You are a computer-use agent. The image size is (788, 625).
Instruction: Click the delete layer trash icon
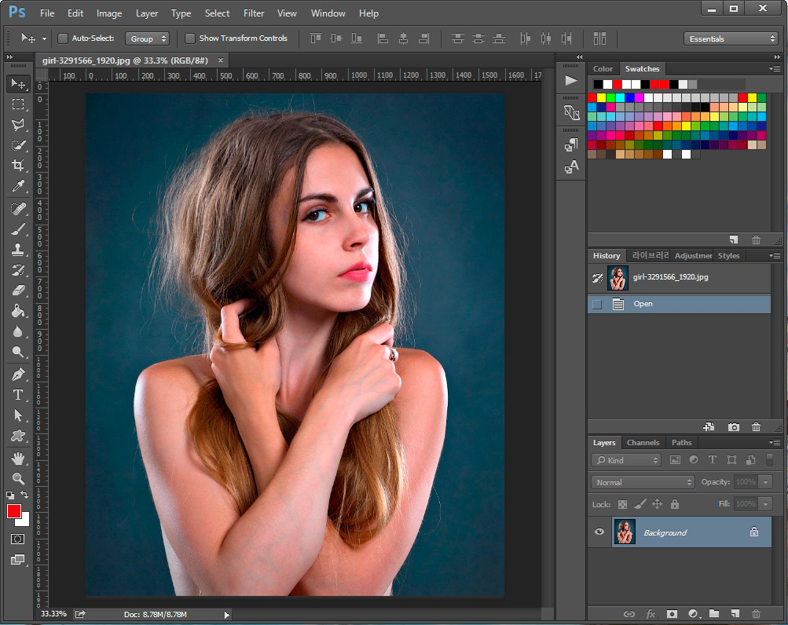click(x=756, y=613)
